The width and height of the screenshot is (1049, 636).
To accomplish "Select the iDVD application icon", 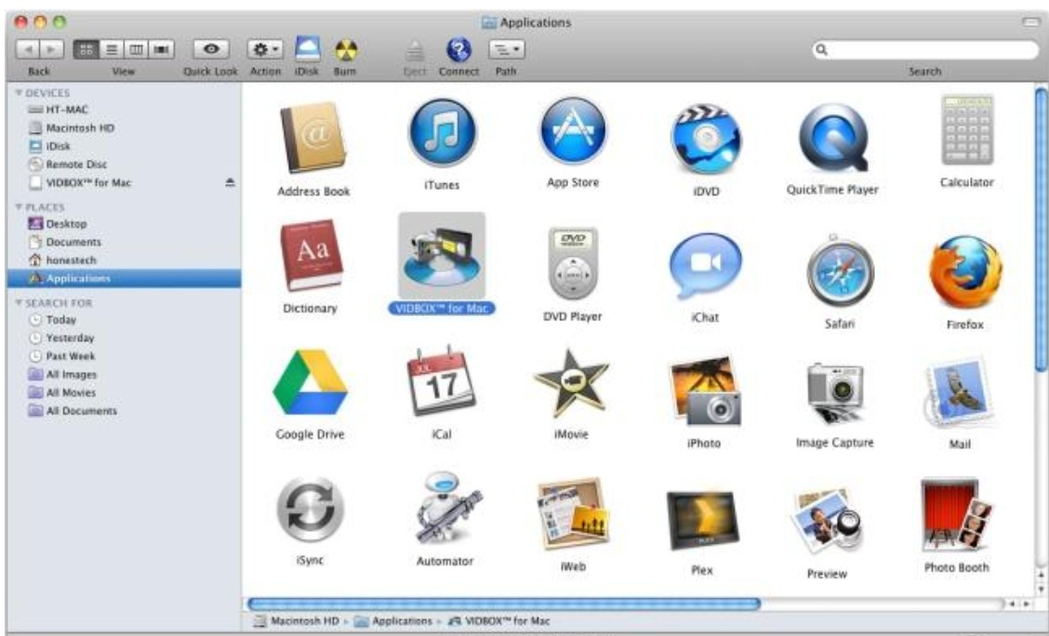I will point(706,139).
